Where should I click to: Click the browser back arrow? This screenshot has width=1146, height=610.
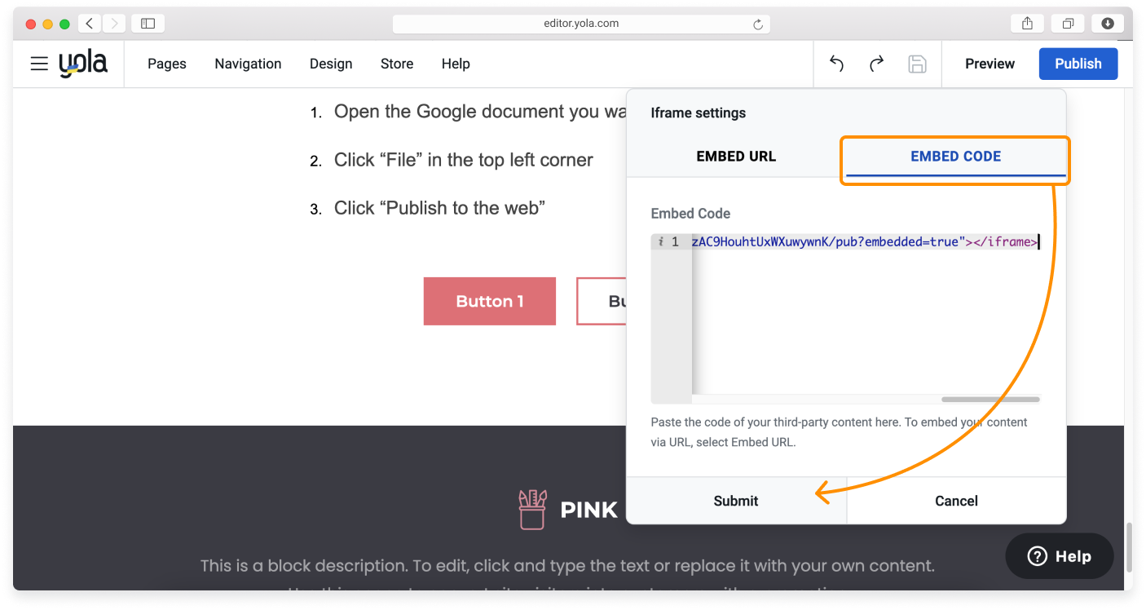point(89,23)
